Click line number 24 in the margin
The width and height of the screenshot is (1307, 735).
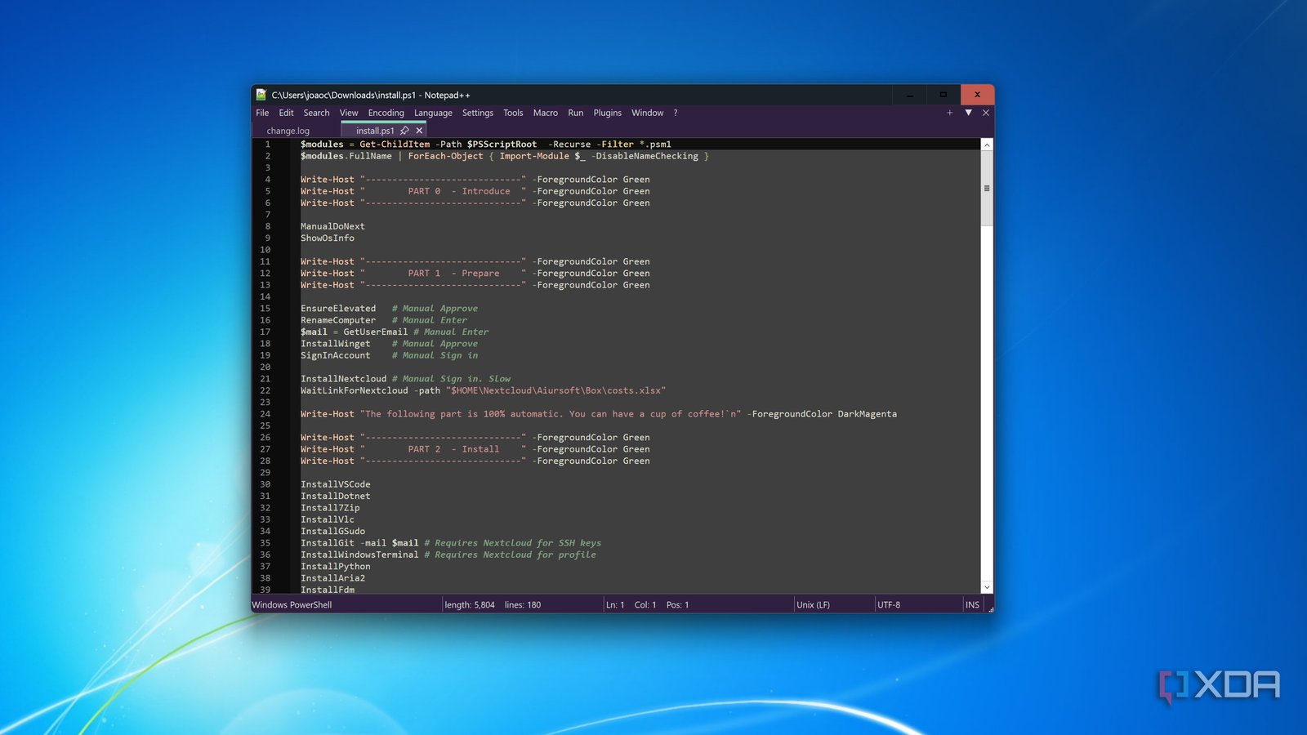pyautogui.click(x=265, y=414)
